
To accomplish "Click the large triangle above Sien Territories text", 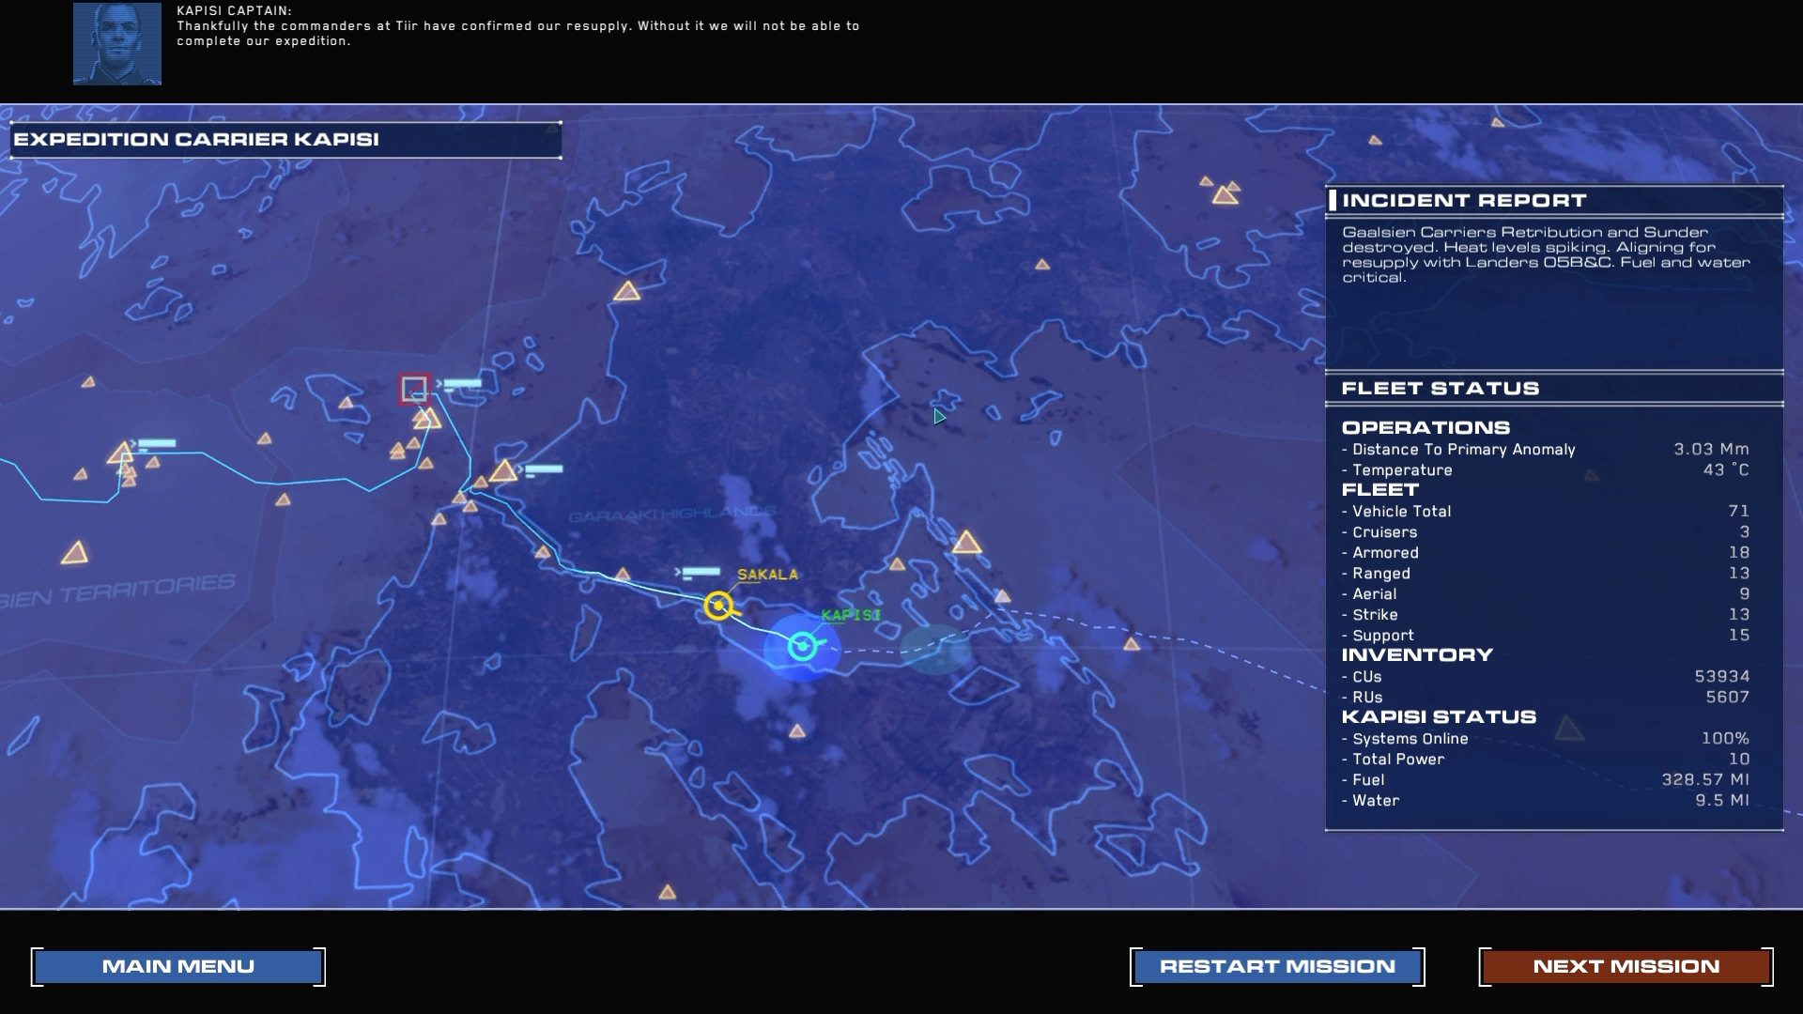I will [x=74, y=553].
